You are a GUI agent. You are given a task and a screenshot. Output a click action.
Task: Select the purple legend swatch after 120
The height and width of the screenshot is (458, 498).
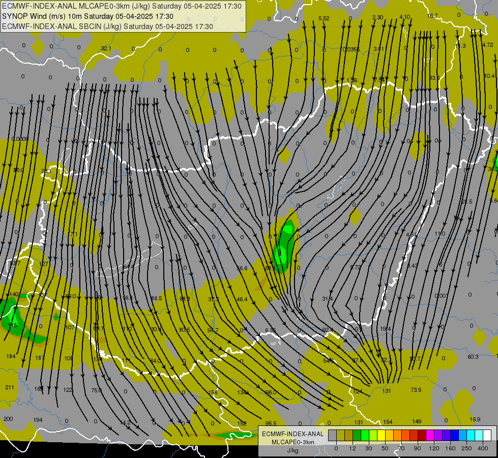click(438, 435)
